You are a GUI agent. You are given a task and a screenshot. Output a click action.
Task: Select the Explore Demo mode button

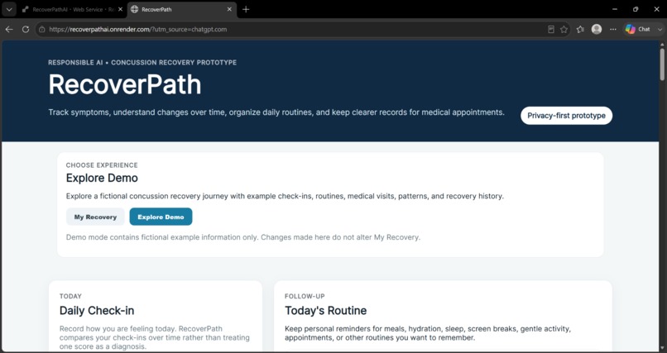[x=161, y=217]
